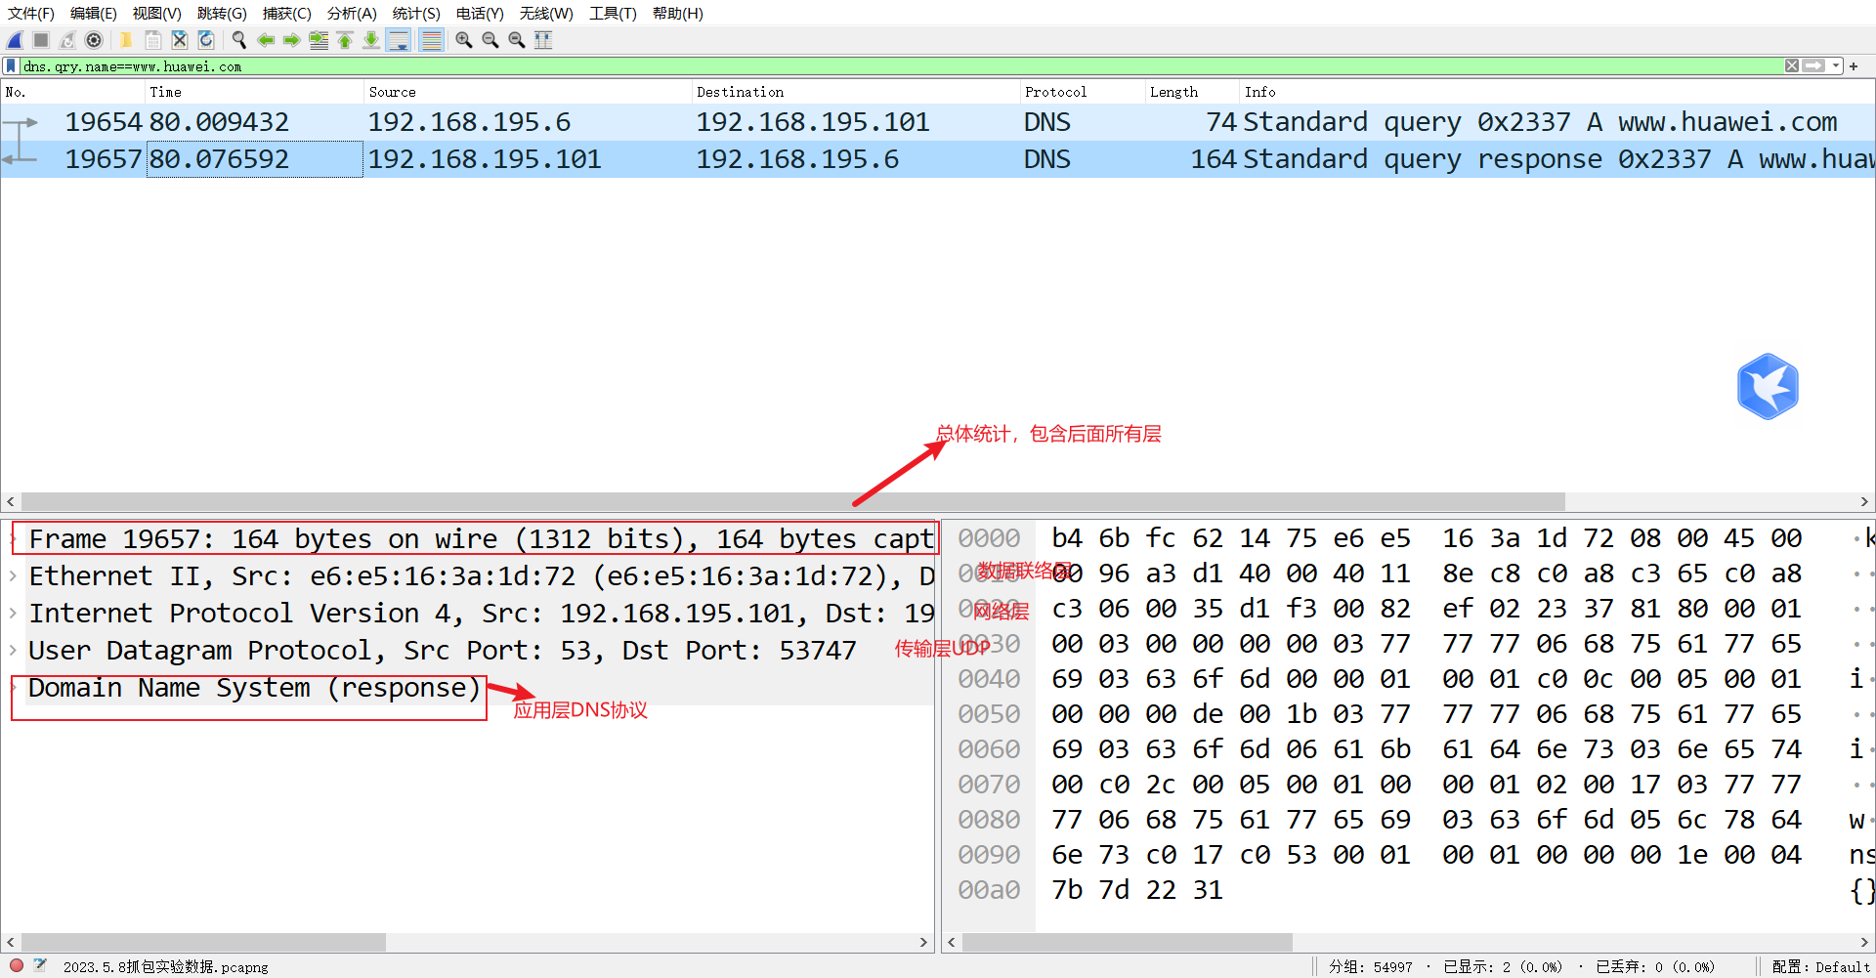This screenshot has width=1876, height=978.
Task: Open the 电话(Y) menu
Action: [480, 14]
